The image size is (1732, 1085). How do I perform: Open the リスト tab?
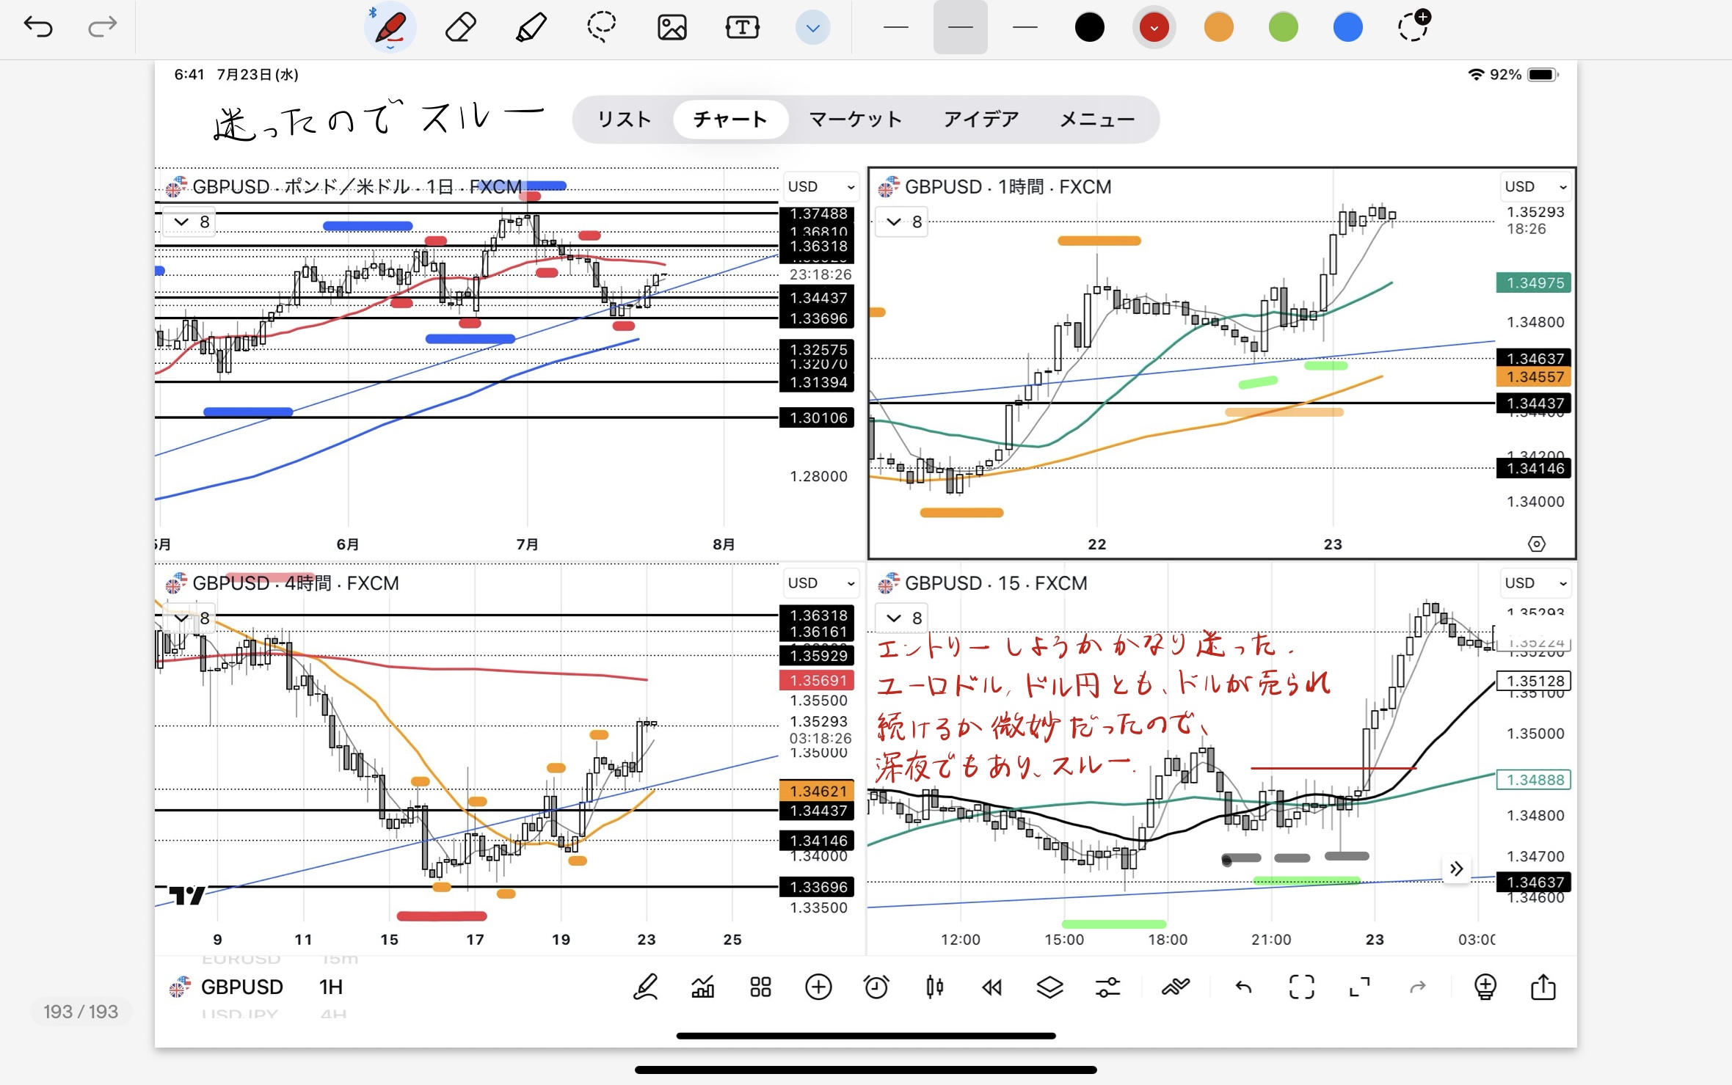(x=625, y=119)
